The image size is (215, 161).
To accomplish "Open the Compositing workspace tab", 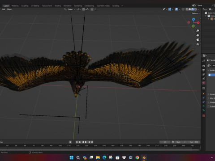I will (x=89, y=6).
